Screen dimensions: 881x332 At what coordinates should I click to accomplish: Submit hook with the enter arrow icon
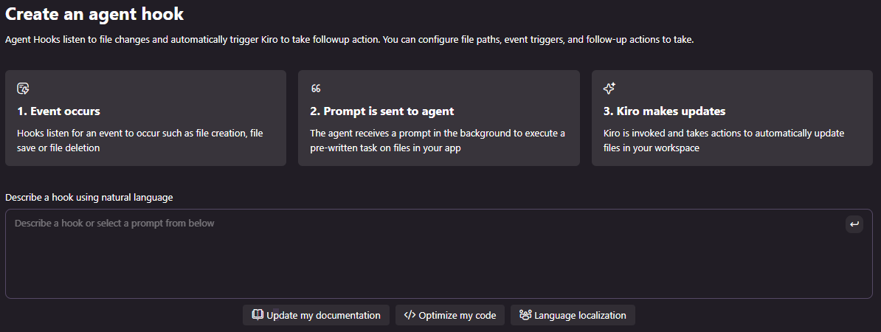[854, 224]
